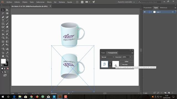Image resolution: width=177 pixels, height=99 pixels.
Task: Select the Eraser tool
Action: coord(7,27)
